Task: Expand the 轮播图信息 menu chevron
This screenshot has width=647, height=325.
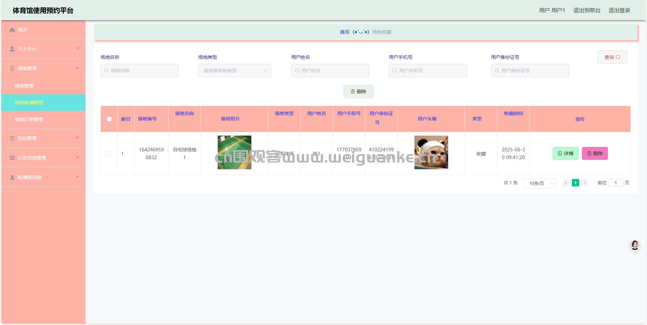Action: [x=78, y=177]
